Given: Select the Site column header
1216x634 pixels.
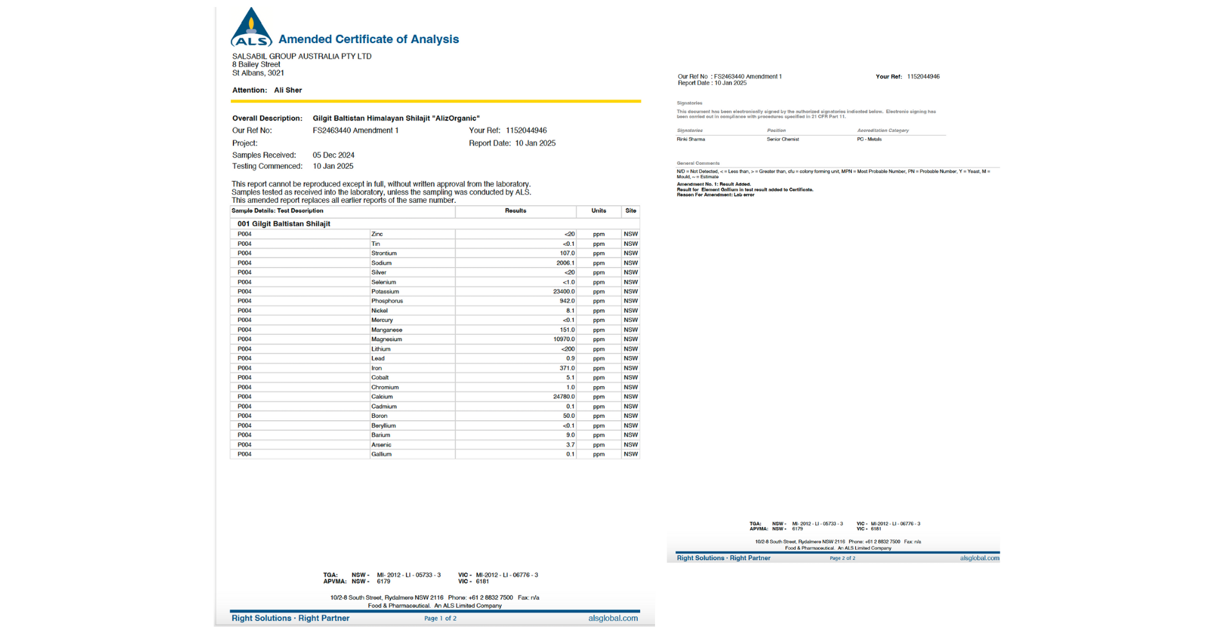Looking at the screenshot, I should pos(631,211).
